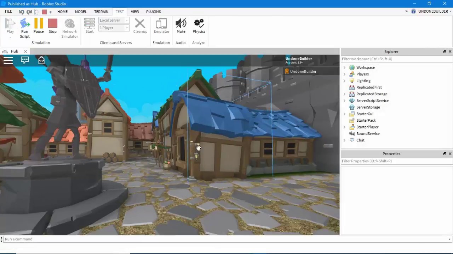Select SoundService in Explorer
The image size is (453, 254).
pos(368,134)
